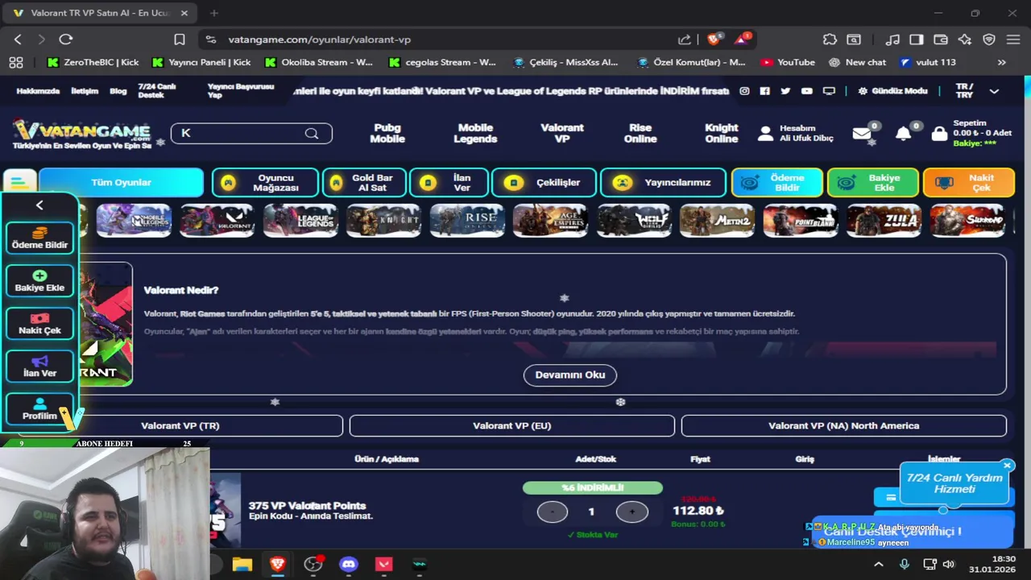Click the top bar Bakiye Ekle button

[872, 183]
